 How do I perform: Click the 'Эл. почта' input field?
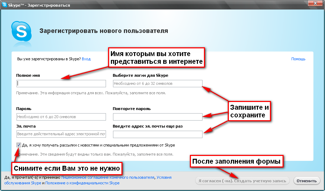tap(61, 134)
